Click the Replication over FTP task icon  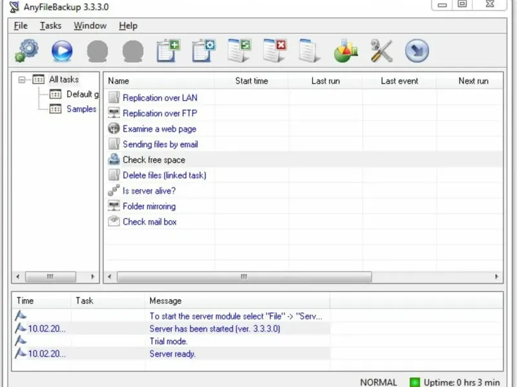point(114,114)
